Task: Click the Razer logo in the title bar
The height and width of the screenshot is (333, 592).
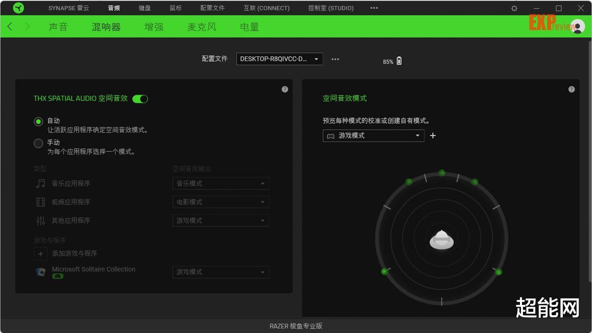Action: (x=19, y=7)
